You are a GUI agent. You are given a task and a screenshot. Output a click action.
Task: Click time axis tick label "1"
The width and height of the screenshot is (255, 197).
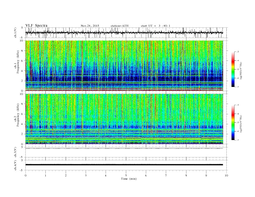click(x=45, y=175)
